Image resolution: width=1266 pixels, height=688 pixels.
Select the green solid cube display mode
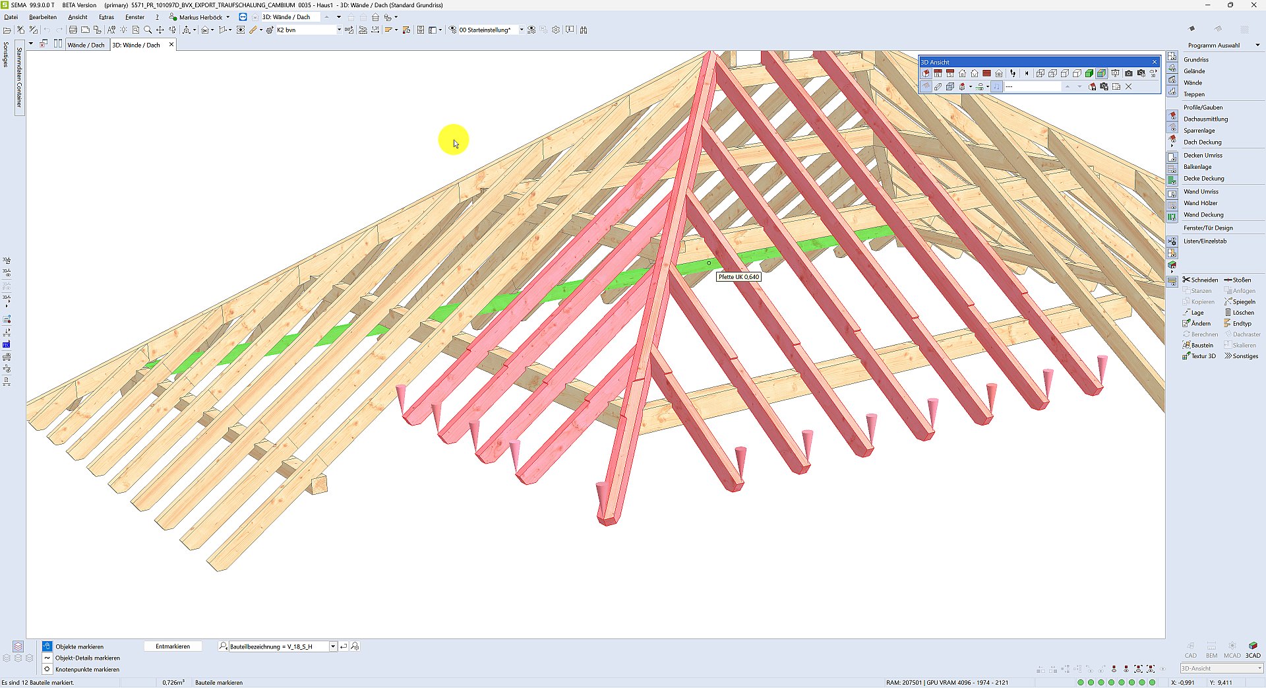[x=1089, y=73]
